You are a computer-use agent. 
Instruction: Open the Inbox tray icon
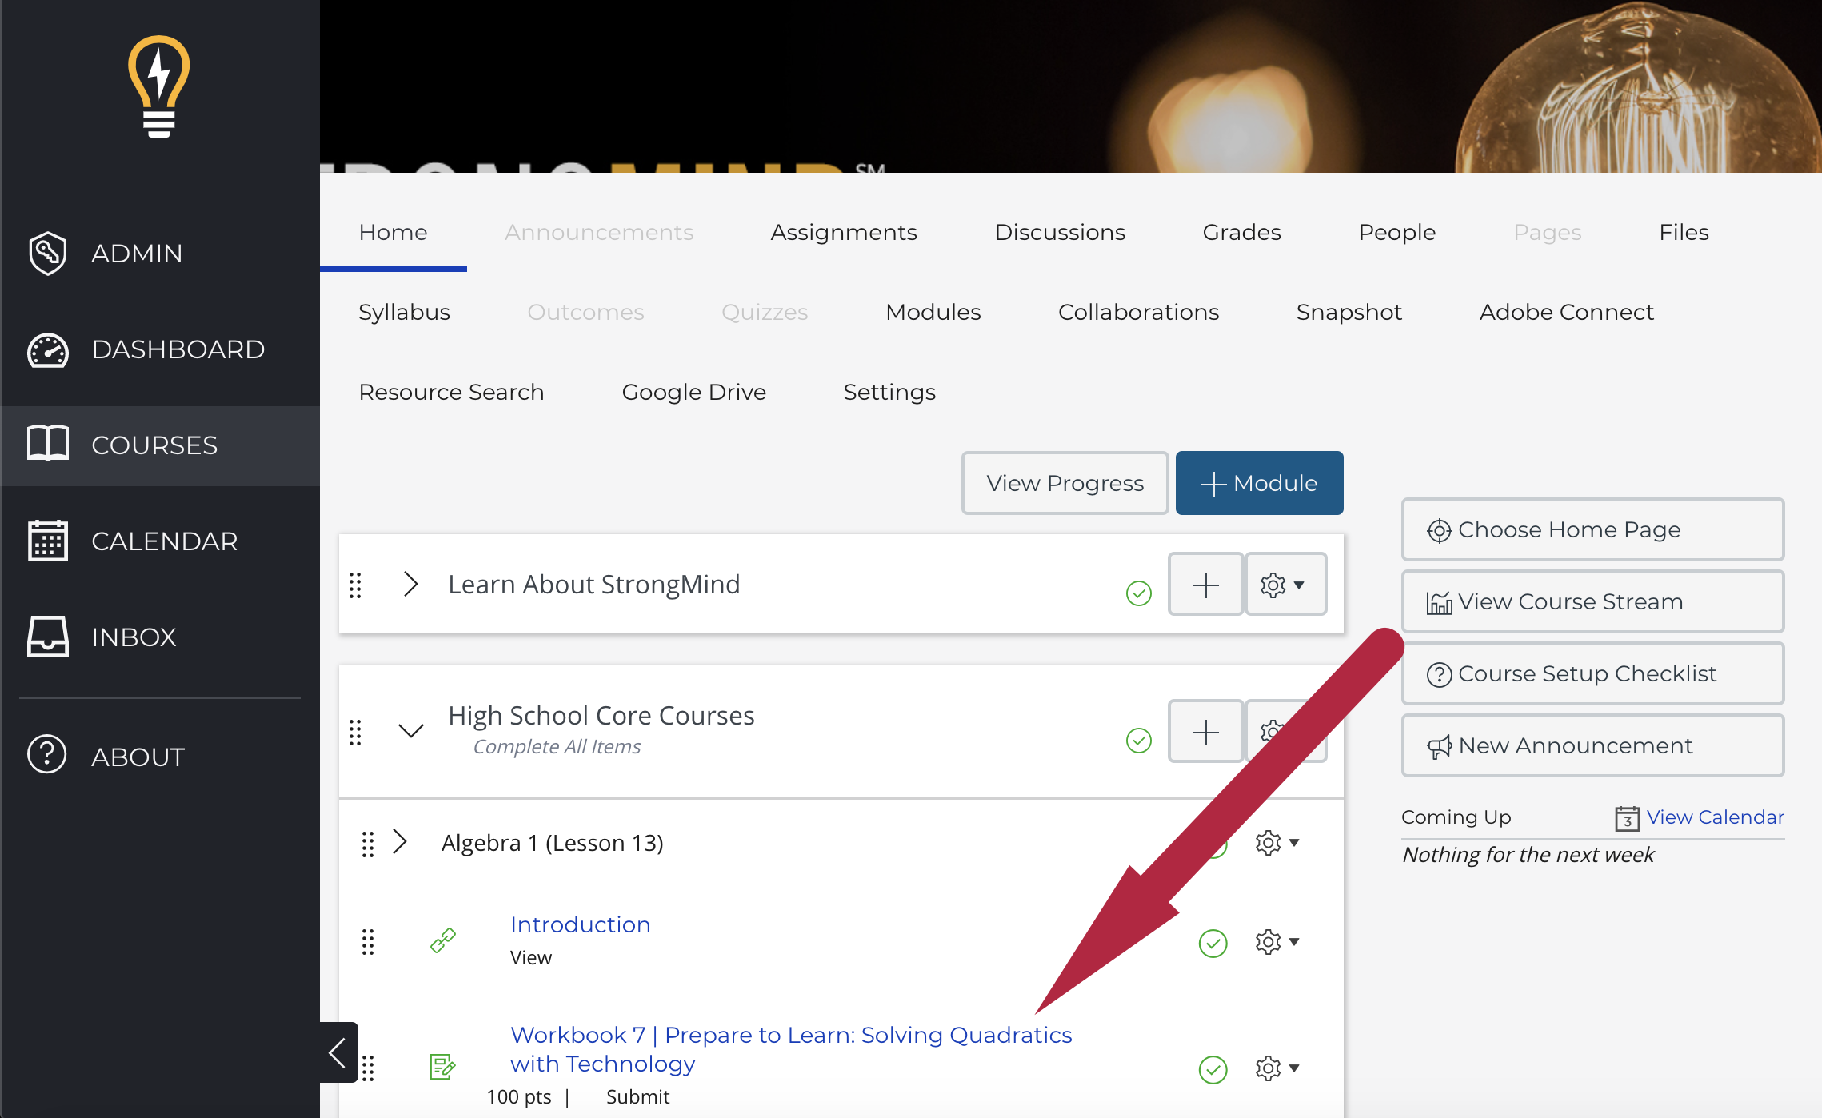click(x=48, y=637)
